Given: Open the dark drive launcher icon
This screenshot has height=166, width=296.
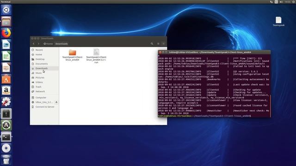Looking at the screenshot, I should coord(6,114).
